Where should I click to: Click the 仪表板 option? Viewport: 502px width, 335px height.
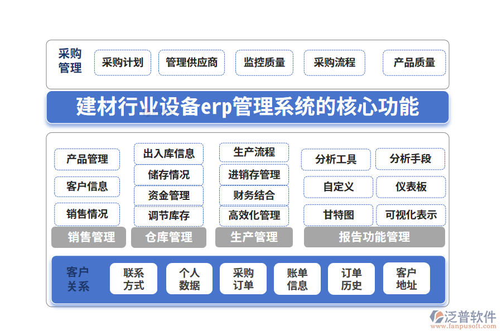411,187
